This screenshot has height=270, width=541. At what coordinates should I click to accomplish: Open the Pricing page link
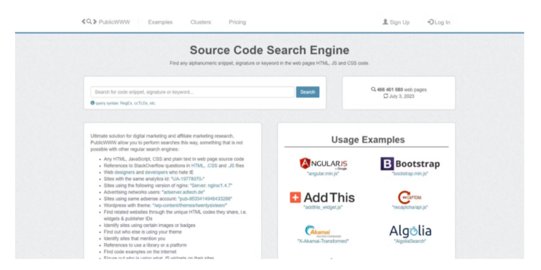(x=237, y=22)
